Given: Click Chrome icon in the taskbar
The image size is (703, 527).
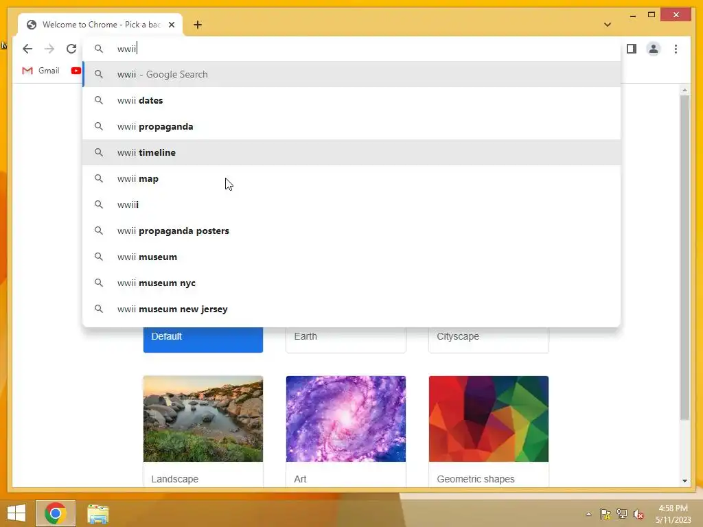Looking at the screenshot, I should [56, 513].
